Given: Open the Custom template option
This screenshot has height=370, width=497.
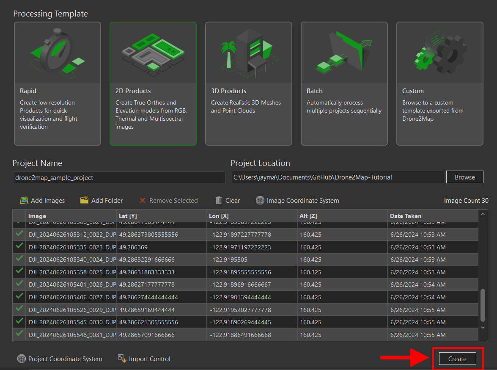Looking at the screenshot, I should [440, 83].
